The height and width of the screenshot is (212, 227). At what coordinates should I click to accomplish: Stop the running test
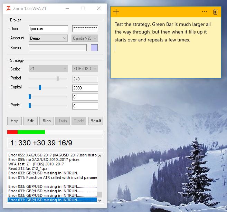pos(47,121)
